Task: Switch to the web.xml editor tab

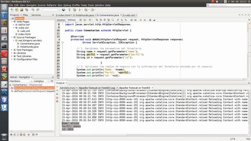Action: pos(130,15)
